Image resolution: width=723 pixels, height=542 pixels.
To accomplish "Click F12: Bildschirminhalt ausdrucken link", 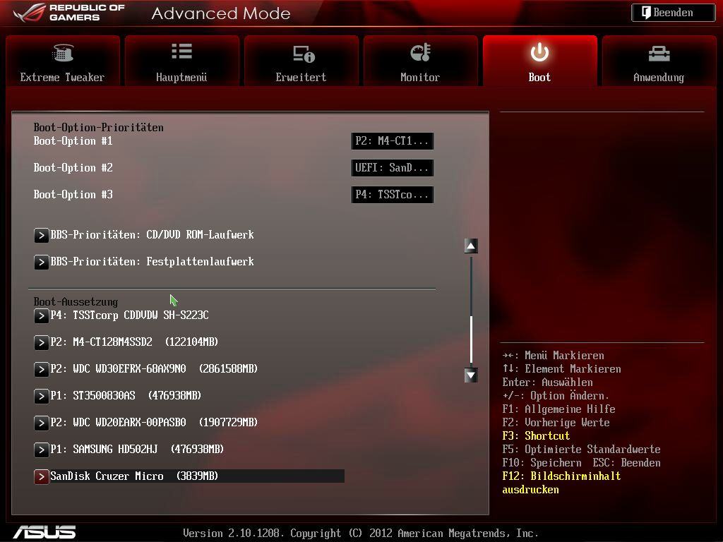I will pyautogui.click(x=561, y=483).
